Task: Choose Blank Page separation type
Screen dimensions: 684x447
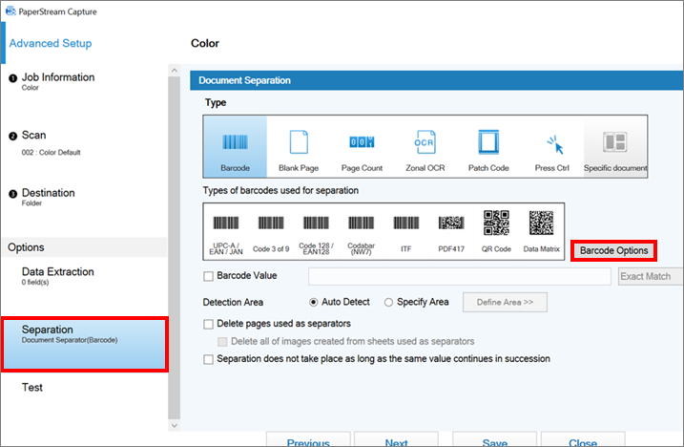Action: click(299, 147)
